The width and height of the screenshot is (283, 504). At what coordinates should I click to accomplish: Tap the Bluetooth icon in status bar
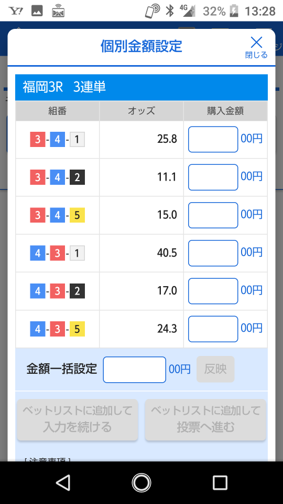[169, 11]
